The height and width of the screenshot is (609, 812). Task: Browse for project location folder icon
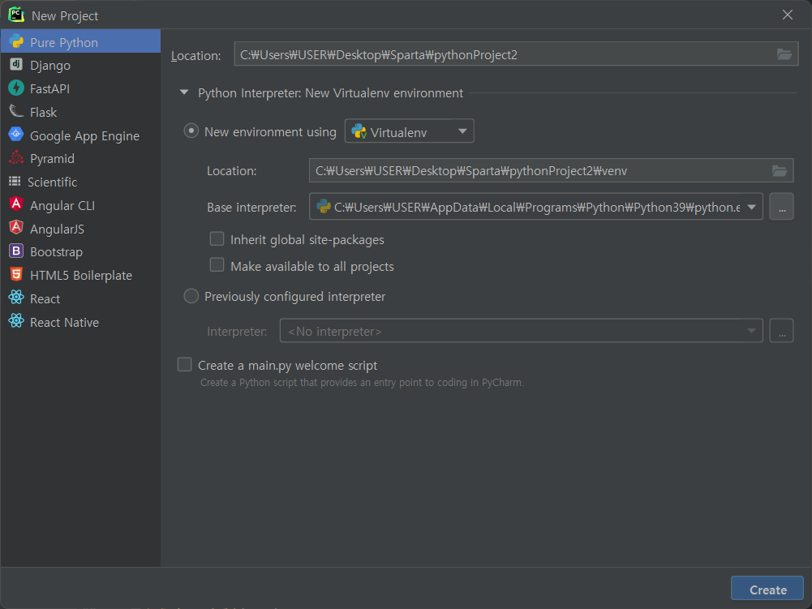pos(784,54)
